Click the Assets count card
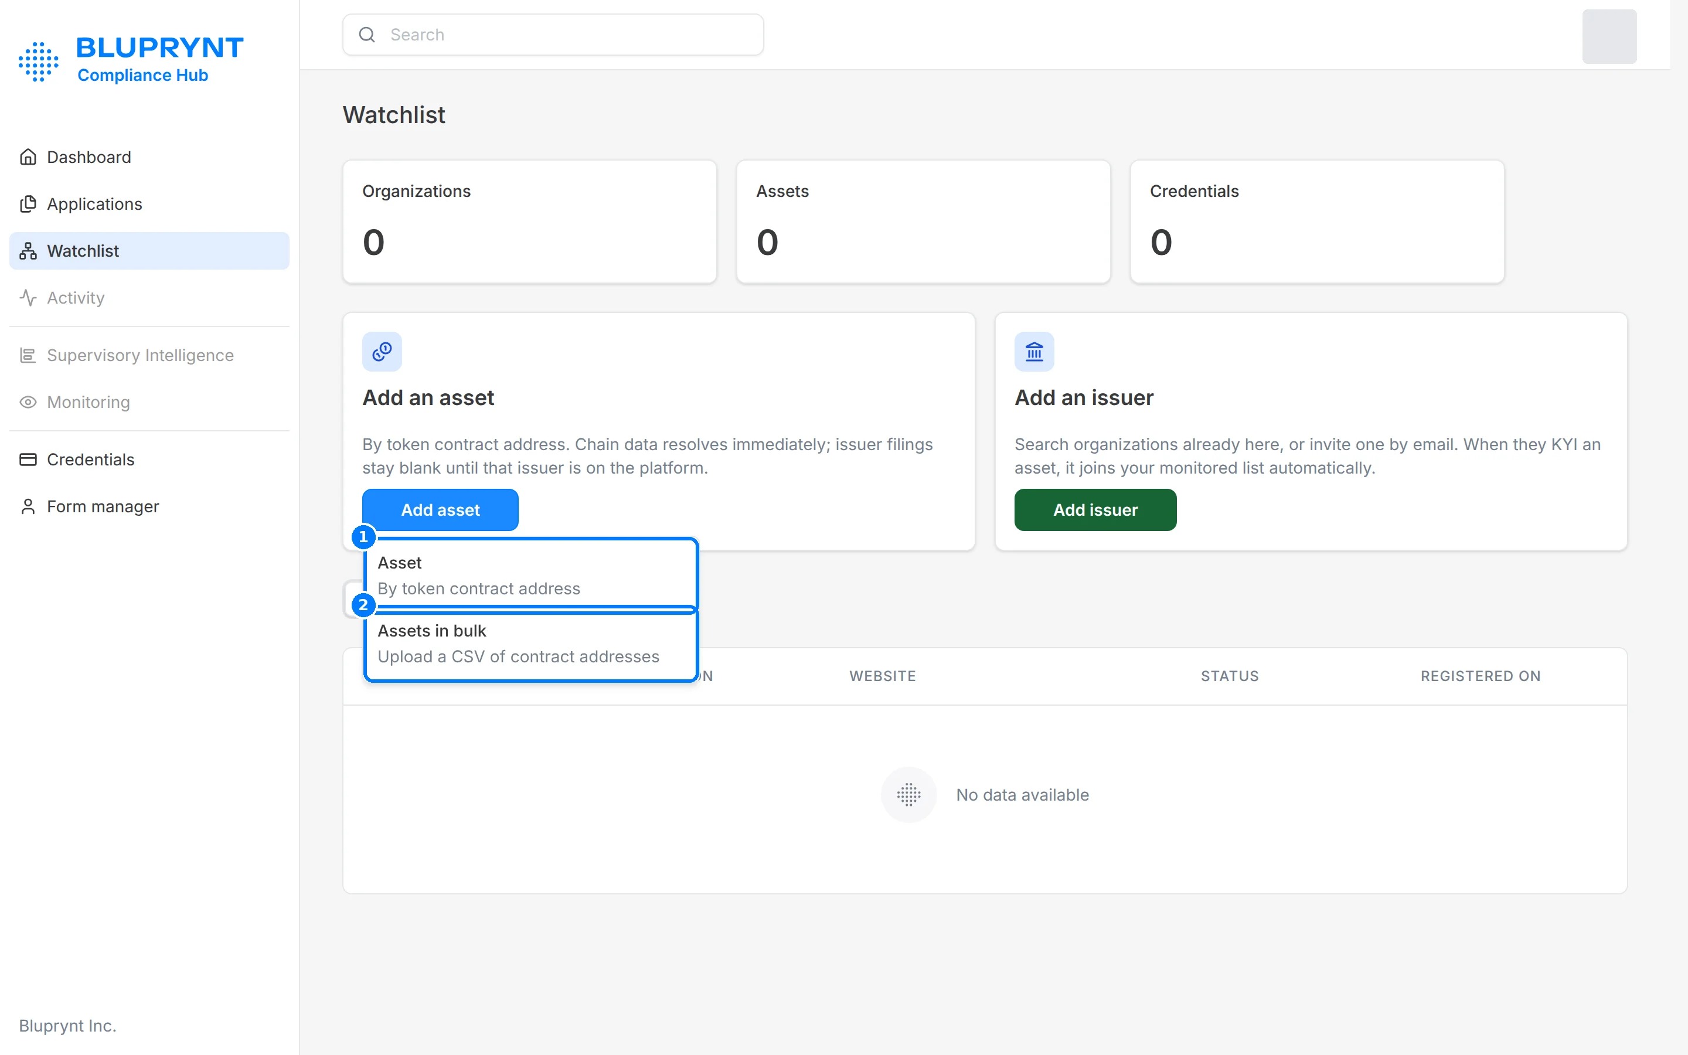The image size is (1688, 1055). pos(924,222)
